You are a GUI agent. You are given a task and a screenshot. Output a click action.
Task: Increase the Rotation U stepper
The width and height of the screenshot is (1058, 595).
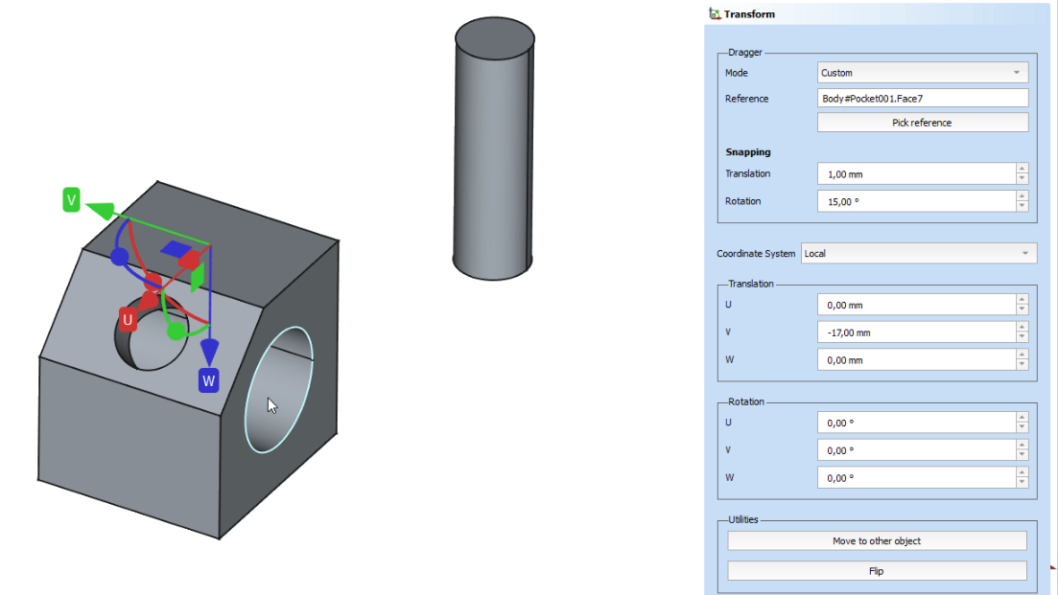coord(1022,418)
